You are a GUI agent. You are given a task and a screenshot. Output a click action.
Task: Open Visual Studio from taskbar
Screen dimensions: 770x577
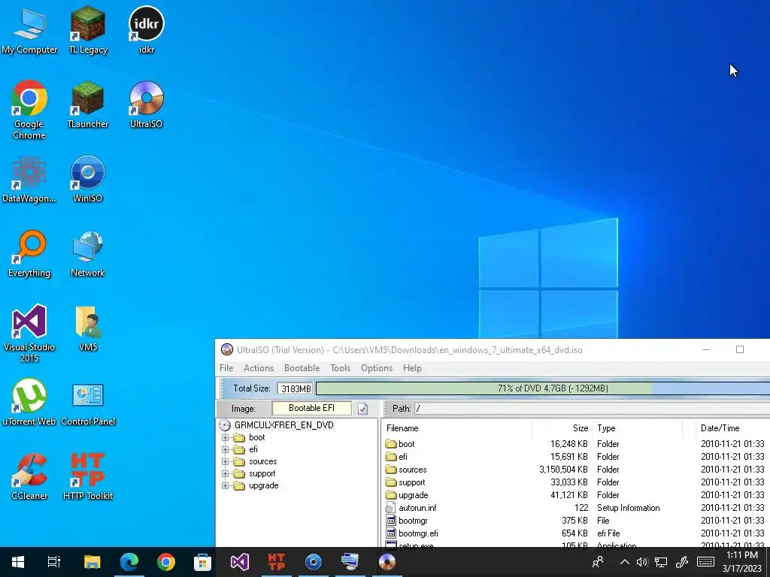(x=240, y=562)
